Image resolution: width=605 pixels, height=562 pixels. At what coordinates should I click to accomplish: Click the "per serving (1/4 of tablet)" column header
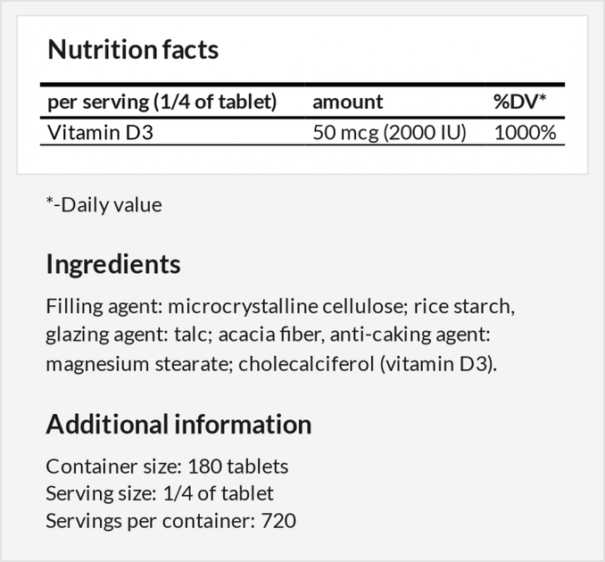(162, 102)
